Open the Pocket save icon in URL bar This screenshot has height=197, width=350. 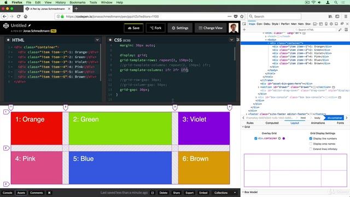[x=236, y=16]
